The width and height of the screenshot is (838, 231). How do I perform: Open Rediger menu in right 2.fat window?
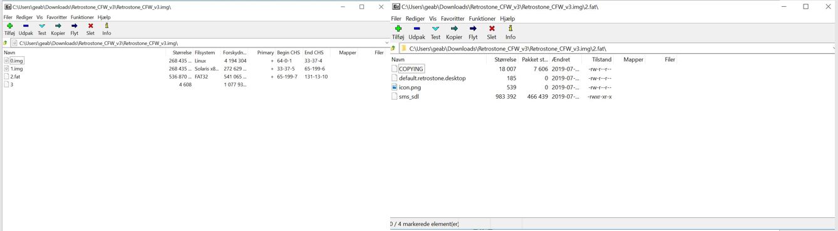coord(415,19)
